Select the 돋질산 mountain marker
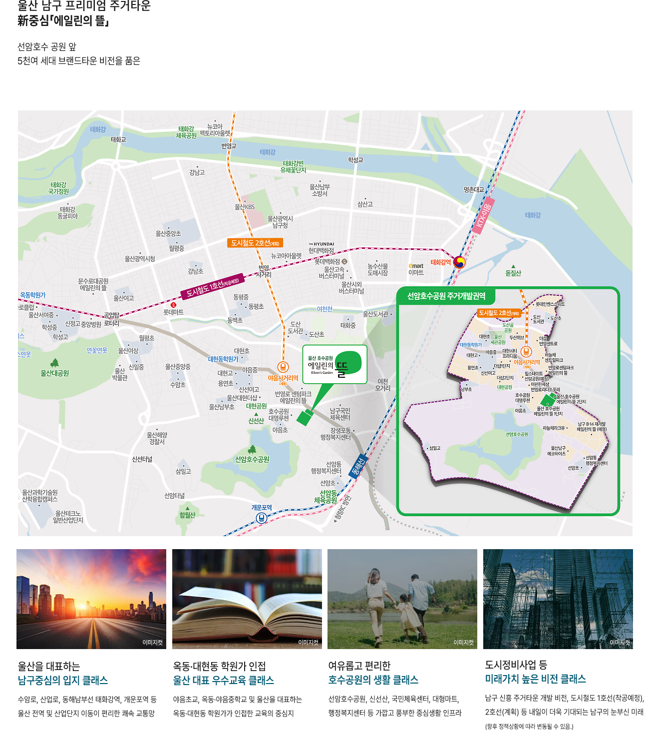 click(x=513, y=267)
